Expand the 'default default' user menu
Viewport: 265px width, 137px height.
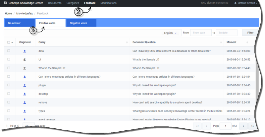[245, 3]
